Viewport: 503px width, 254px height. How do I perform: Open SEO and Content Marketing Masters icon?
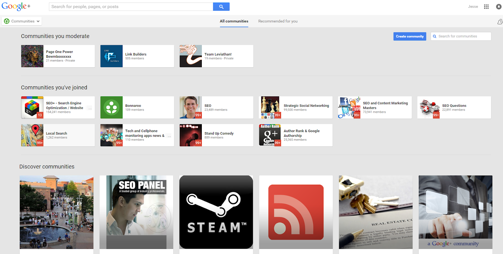pyautogui.click(x=349, y=107)
